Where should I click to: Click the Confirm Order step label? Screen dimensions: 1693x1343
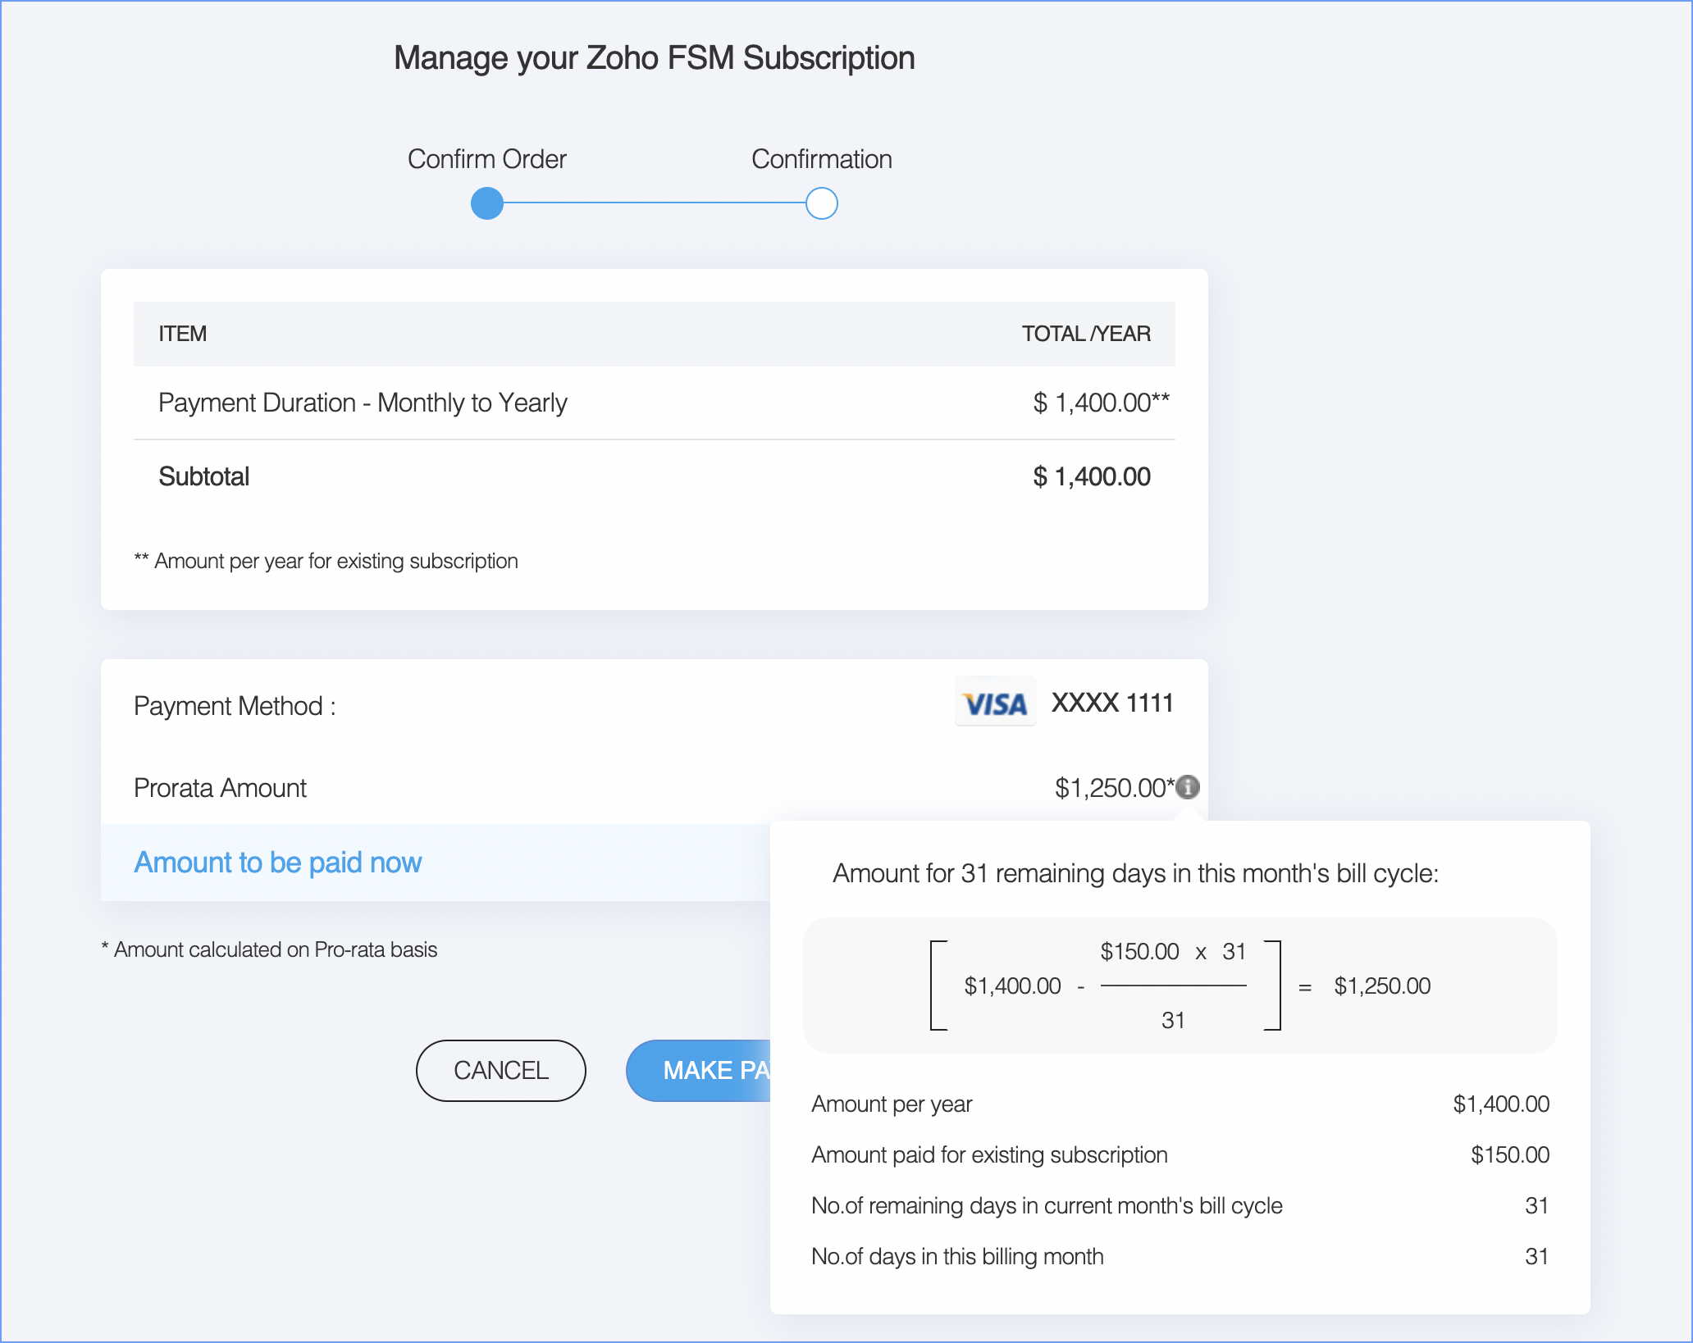[x=487, y=159]
